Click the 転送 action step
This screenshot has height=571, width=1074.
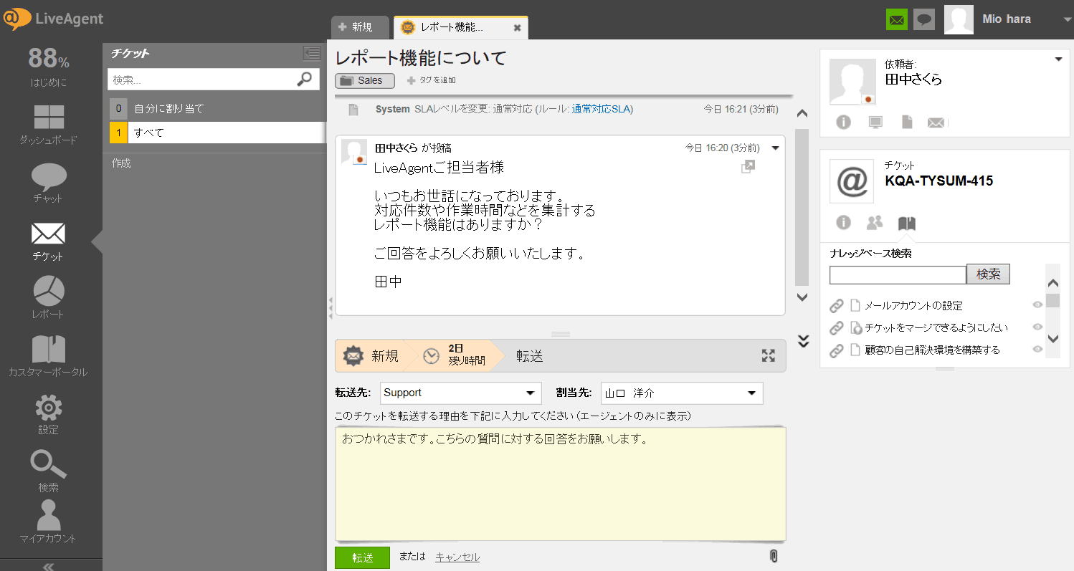click(529, 355)
